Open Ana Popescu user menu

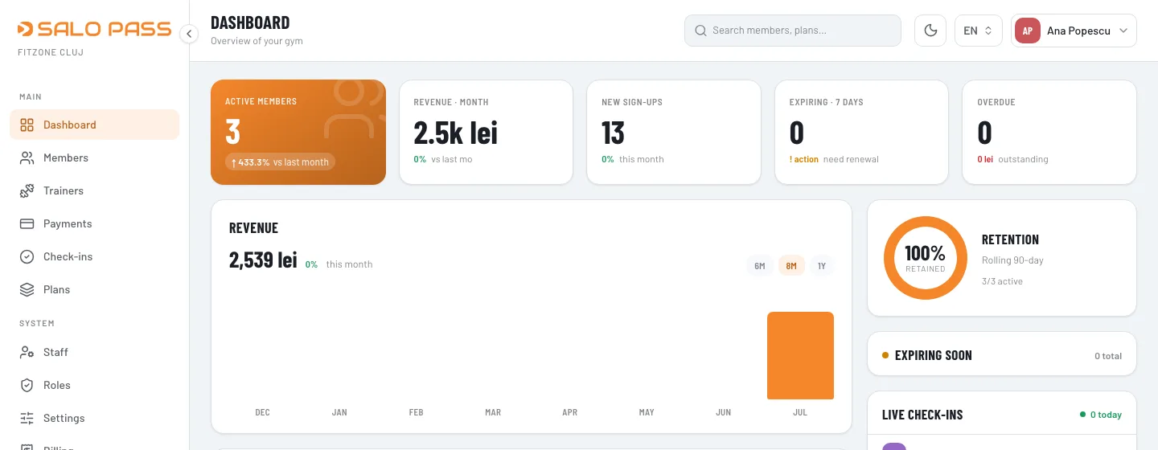[1074, 31]
